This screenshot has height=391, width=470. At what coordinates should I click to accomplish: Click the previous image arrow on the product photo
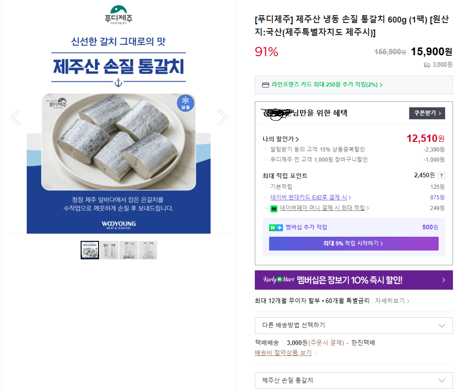point(15,117)
